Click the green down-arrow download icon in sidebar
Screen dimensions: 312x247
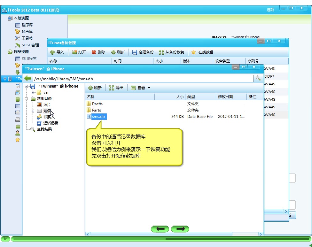coord(18,72)
